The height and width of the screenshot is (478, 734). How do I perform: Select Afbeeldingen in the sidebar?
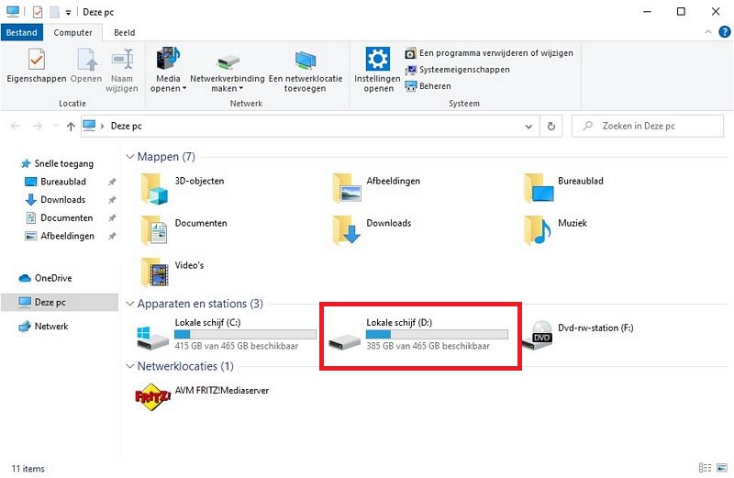tap(60, 236)
